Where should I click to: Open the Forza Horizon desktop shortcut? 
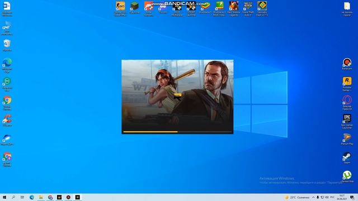[149, 8]
